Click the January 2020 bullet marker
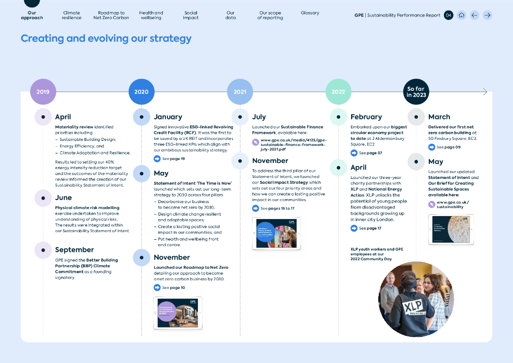The image size is (513, 363). [142, 117]
